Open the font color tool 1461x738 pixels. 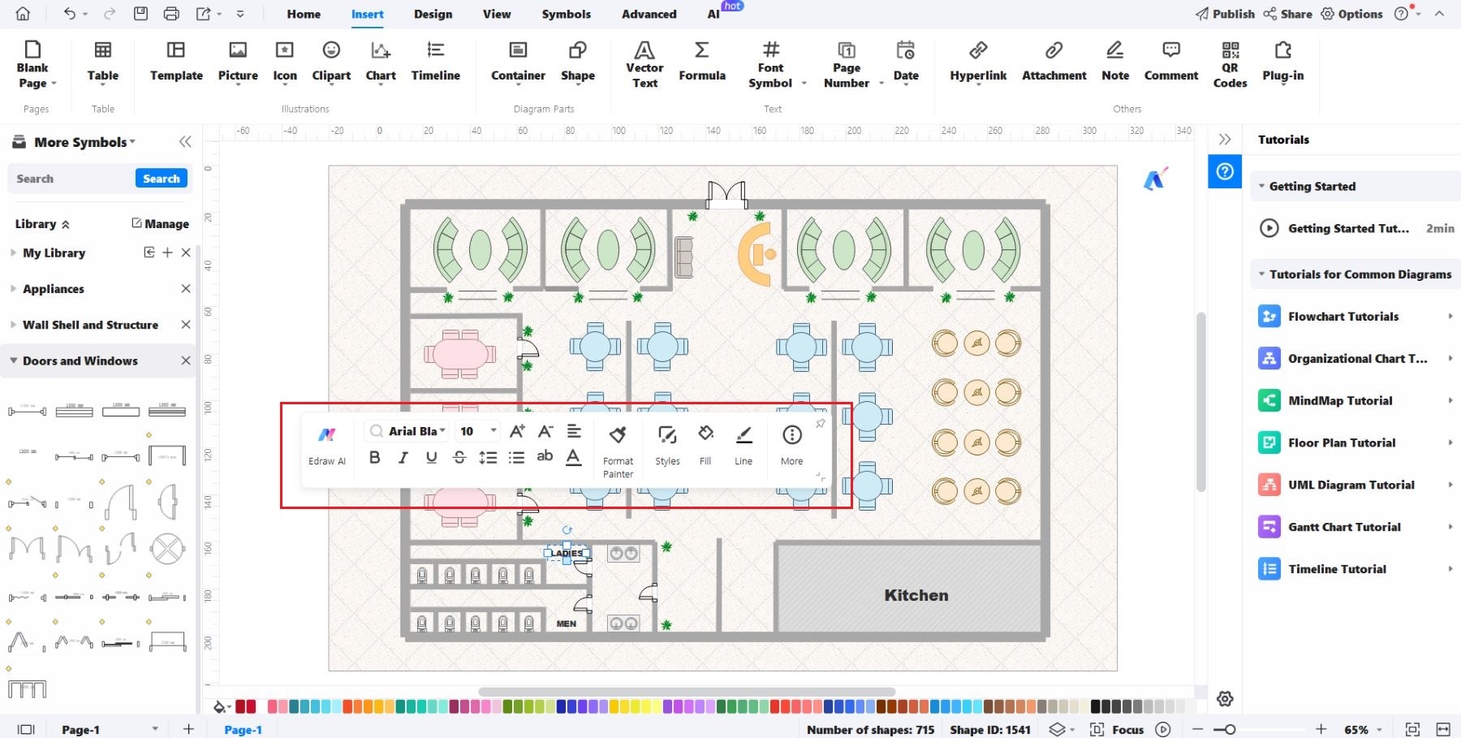click(573, 457)
